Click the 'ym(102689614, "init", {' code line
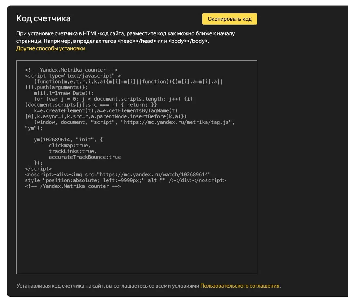The width and height of the screenshot is (348, 306). [x=68, y=140]
